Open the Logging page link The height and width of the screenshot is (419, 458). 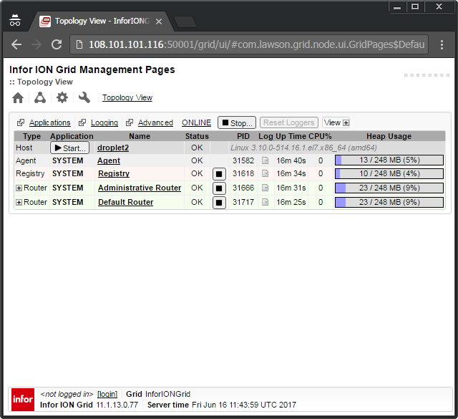pyautogui.click(x=104, y=122)
